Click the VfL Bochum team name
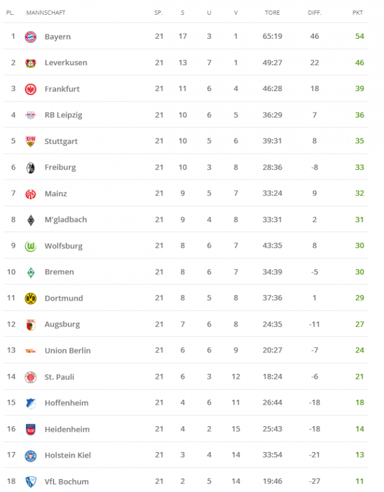Viewport: 384px width, 492px height. tap(66, 482)
